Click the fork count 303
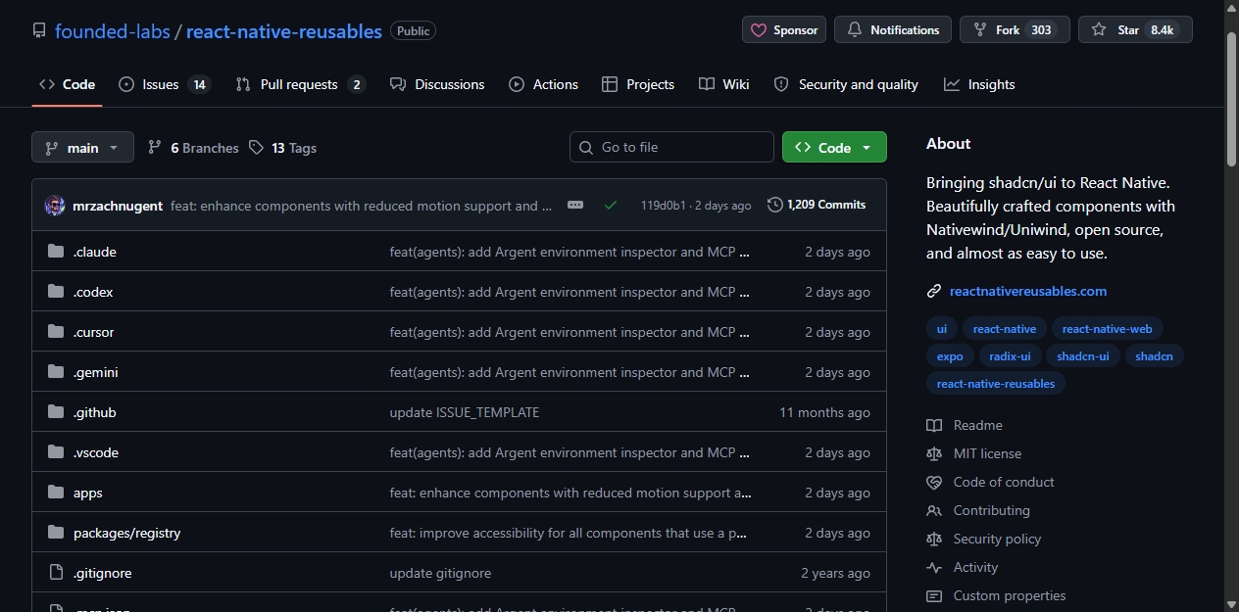 click(x=1041, y=30)
